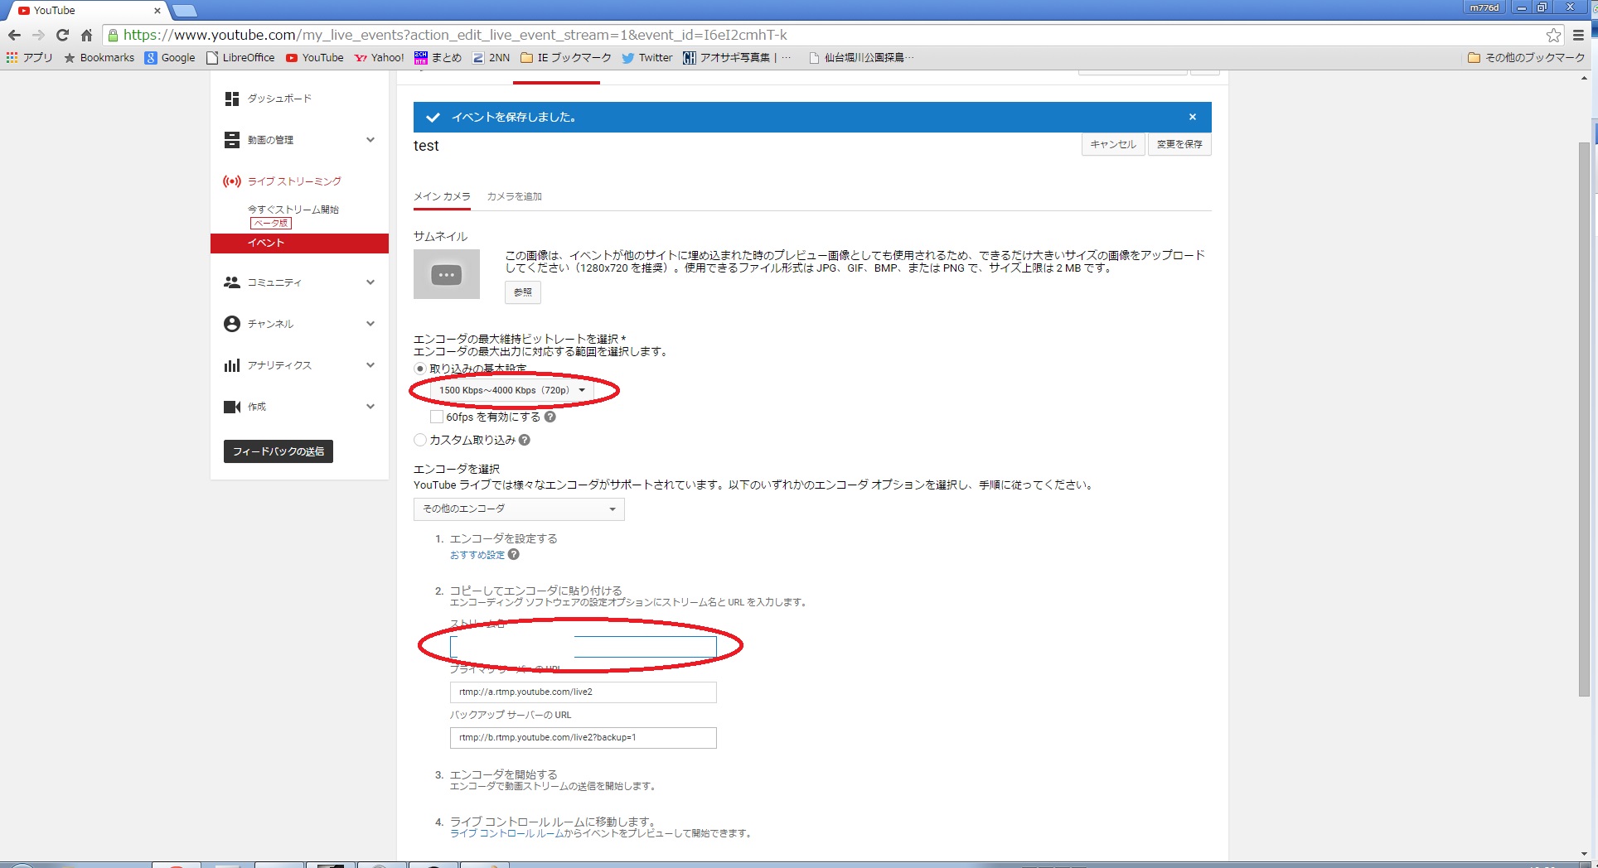Expand the 動画の管理 sidebar section
Image resolution: width=1598 pixels, height=868 pixels.
[370, 140]
